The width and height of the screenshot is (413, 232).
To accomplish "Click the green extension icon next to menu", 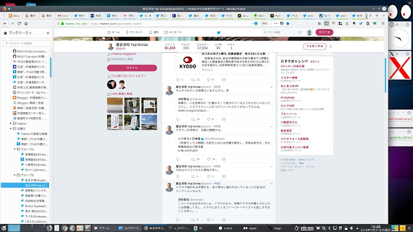I will tap(374, 23).
